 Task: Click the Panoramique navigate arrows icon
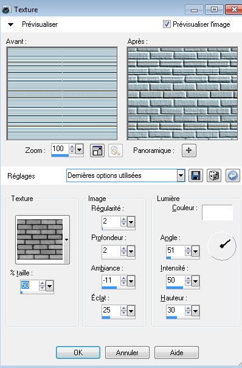coord(189,150)
